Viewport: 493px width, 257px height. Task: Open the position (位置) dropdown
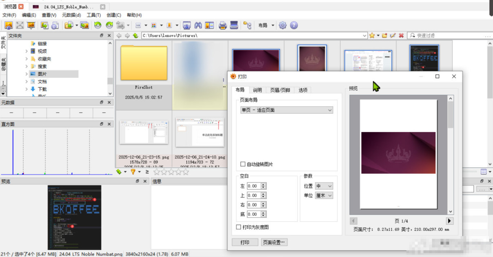tap(324, 186)
